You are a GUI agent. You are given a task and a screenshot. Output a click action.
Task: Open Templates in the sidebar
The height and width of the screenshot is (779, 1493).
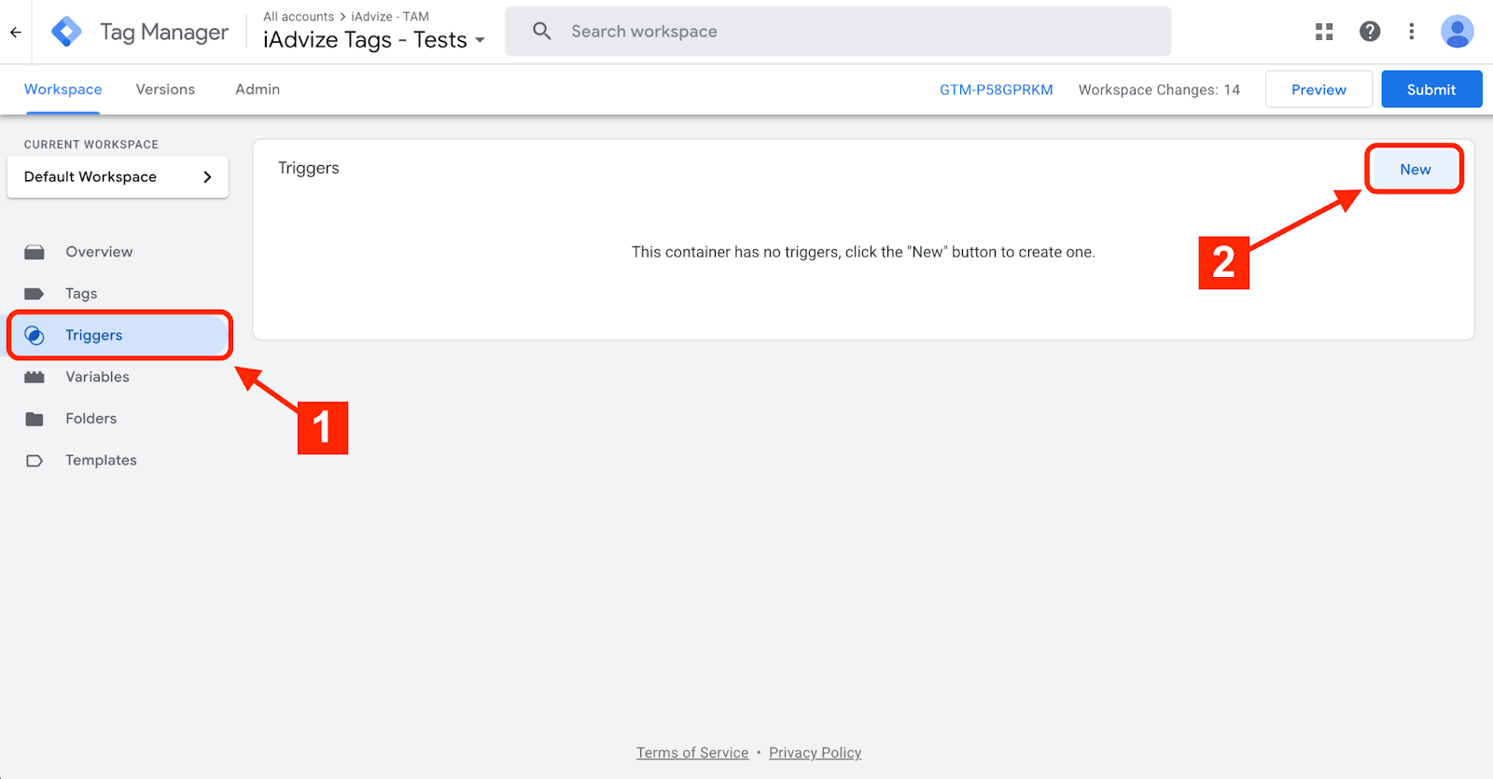(x=101, y=461)
